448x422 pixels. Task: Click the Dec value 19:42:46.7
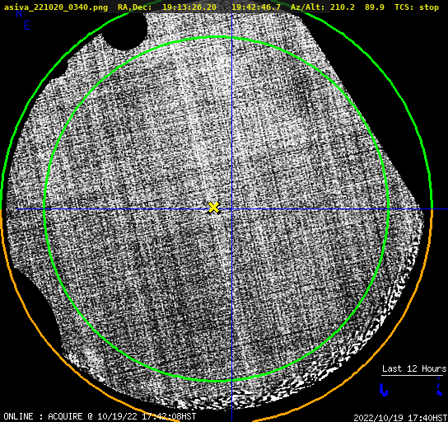(x=256, y=7)
